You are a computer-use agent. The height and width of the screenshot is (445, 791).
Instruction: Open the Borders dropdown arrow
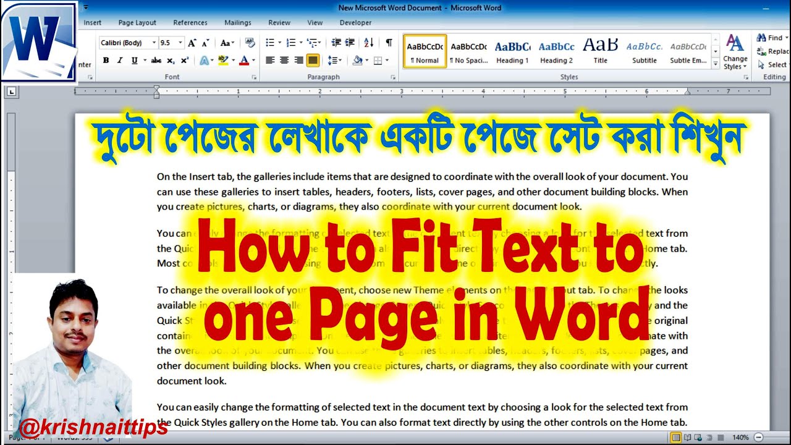tap(386, 61)
